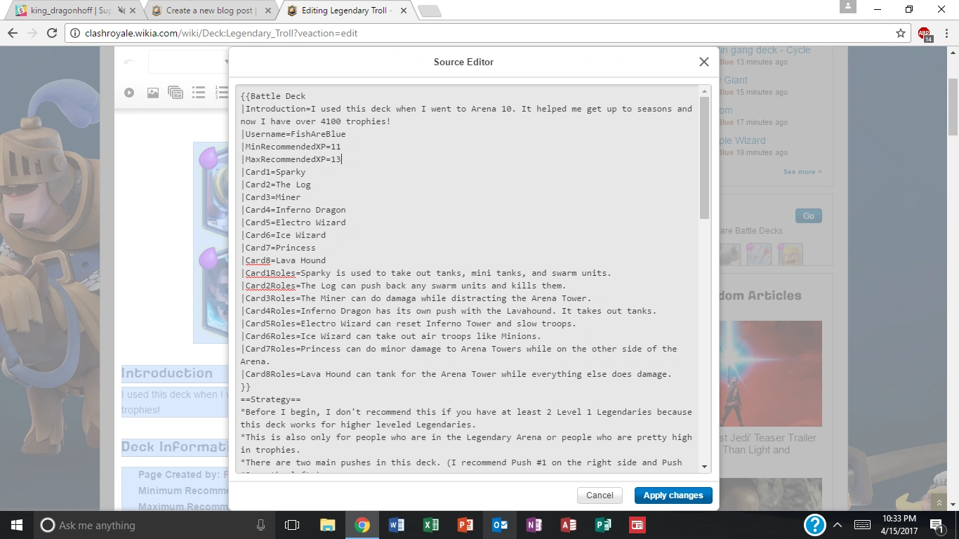
Task: Open the format dropdown in the wiki editor toolbar
Action: point(190,62)
